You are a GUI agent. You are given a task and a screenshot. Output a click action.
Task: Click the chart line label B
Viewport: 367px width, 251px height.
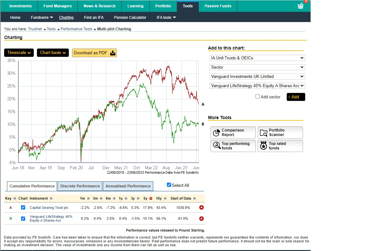click(x=203, y=124)
